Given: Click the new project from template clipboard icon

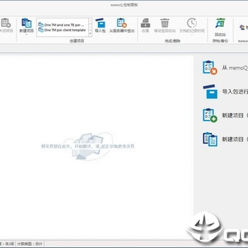Looking at the screenshot, I should (x=210, y=139).
